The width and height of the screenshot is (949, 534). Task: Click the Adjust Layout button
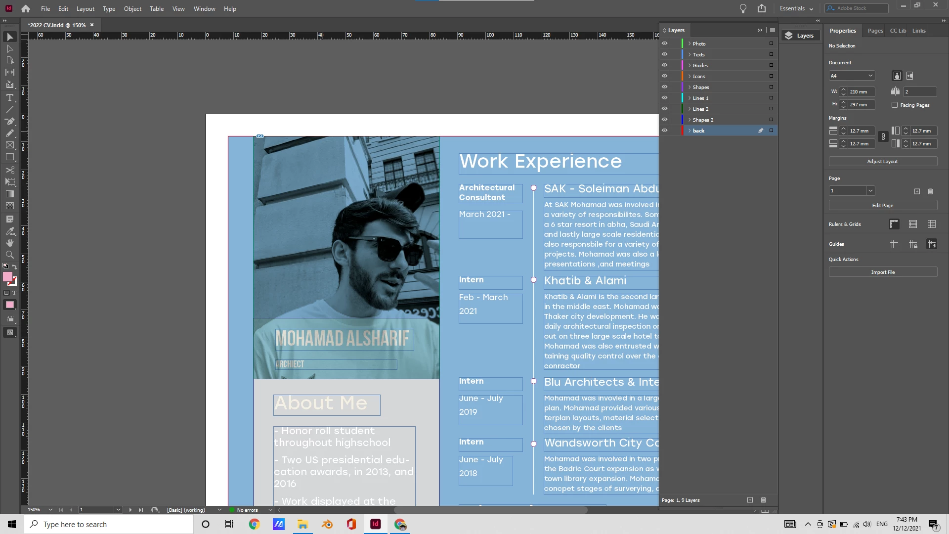[x=882, y=161]
